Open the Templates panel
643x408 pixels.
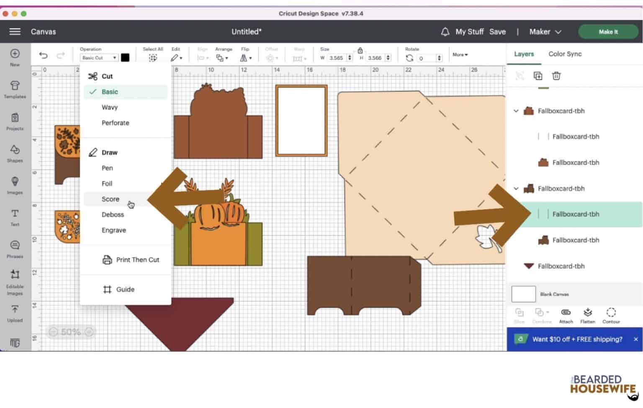point(15,89)
